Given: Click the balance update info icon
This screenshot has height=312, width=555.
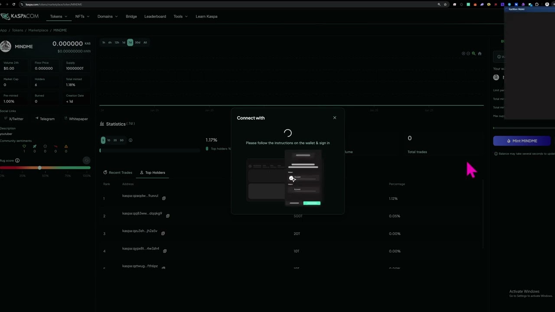Looking at the screenshot, I should click(x=496, y=154).
